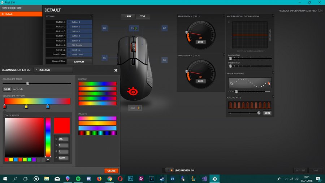Image resolution: width=325 pixels, height=183 pixels.
Task: Open Button 3 action dropdown
Action: click(x=79, y=31)
